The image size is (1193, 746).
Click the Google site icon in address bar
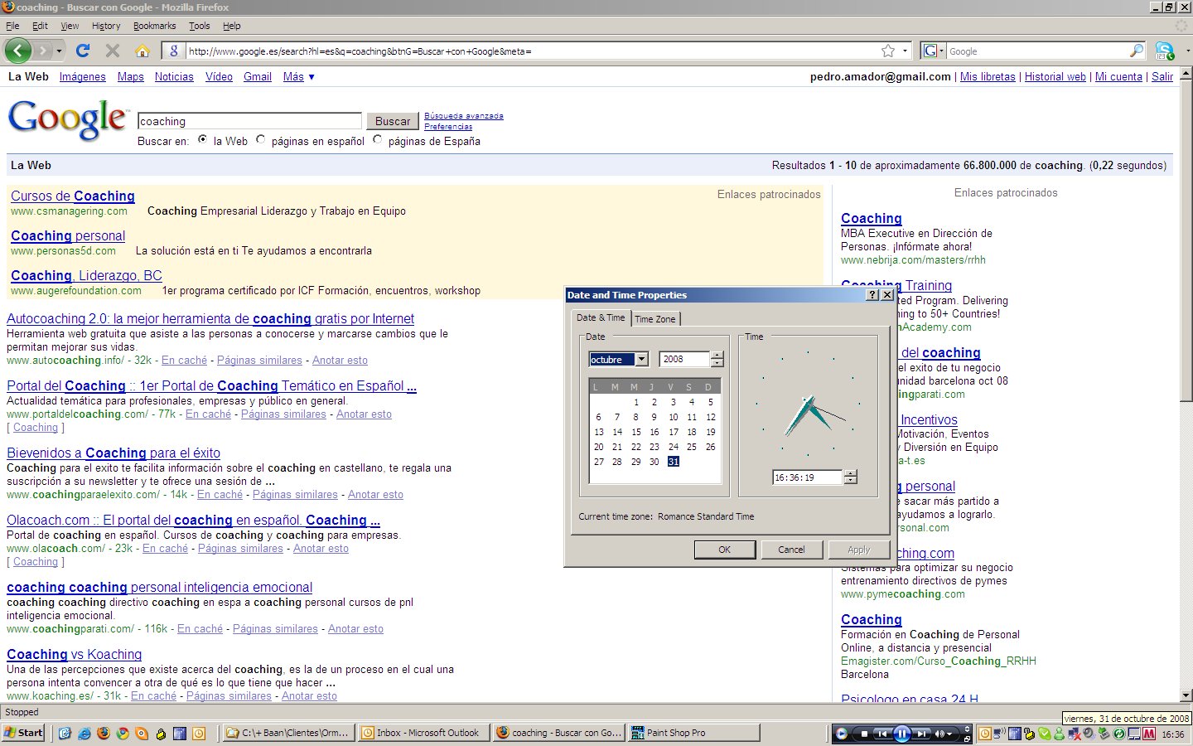tap(173, 51)
